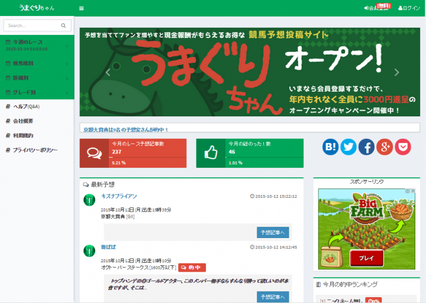Viewport: 426px width, 303px height.
Task: Click the プレイ button in Big Farm ad
Action: (x=366, y=258)
